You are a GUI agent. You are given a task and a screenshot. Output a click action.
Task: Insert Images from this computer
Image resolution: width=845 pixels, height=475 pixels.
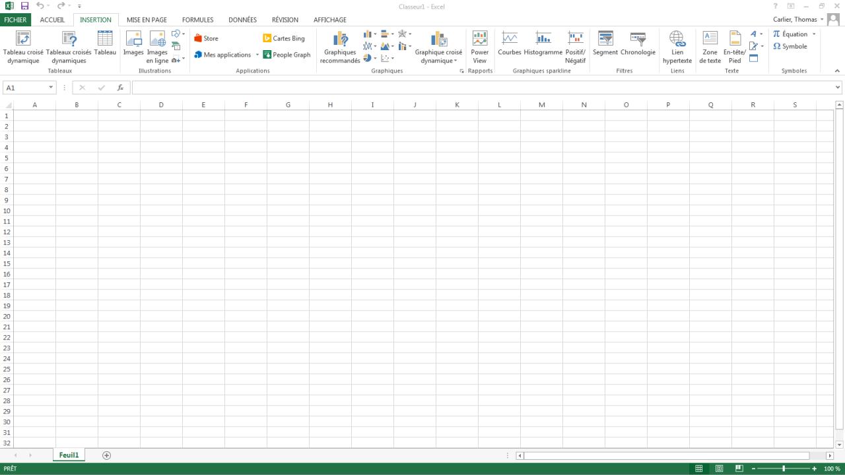(133, 44)
